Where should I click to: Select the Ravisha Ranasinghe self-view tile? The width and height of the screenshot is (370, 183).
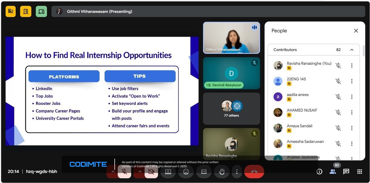click(231, 144)
